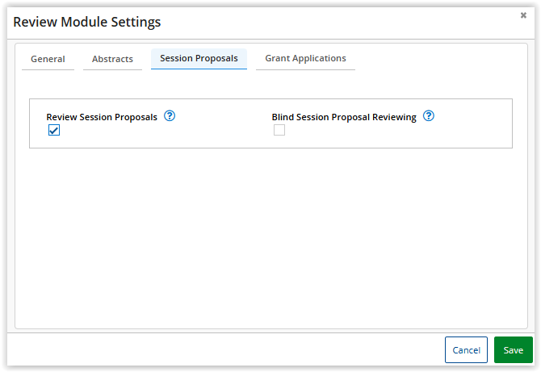Select the Session Proposals tab
541x372 pixels.
click(x=199, y=59)
